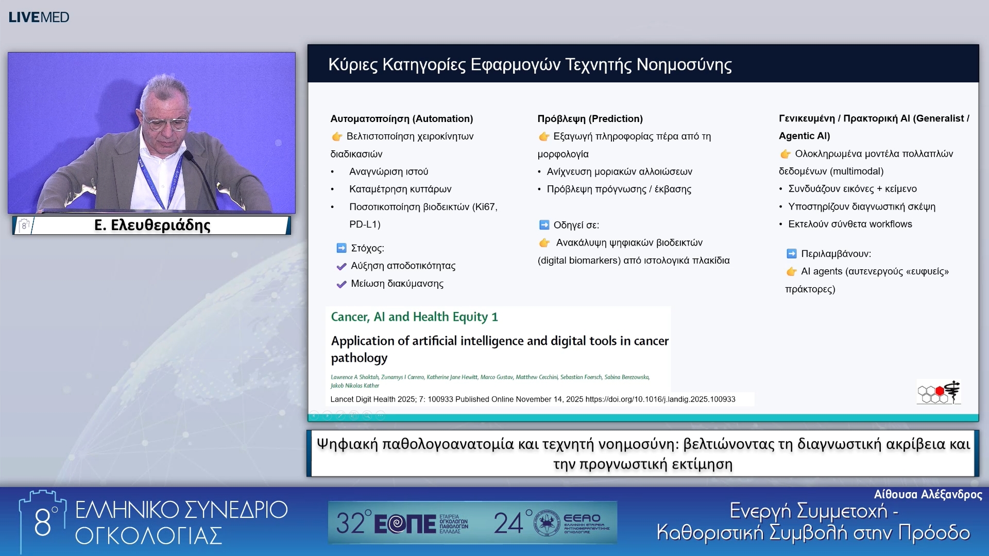Open the slideshow pen tool

tap(340, 415)
